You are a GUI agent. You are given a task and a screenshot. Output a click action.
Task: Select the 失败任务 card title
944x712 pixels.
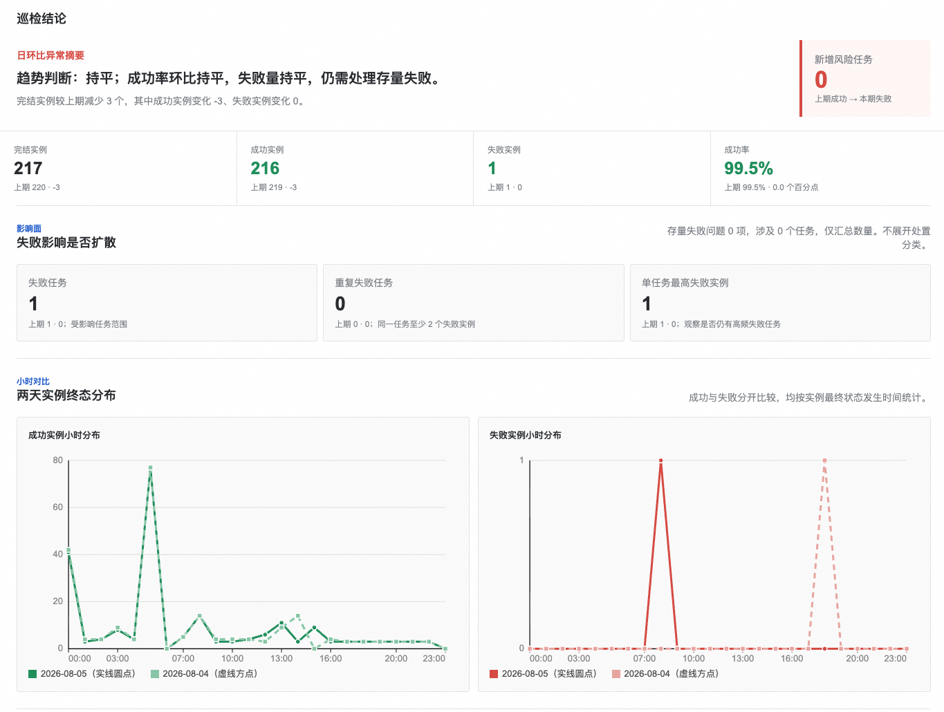click(x=48, y=283)
